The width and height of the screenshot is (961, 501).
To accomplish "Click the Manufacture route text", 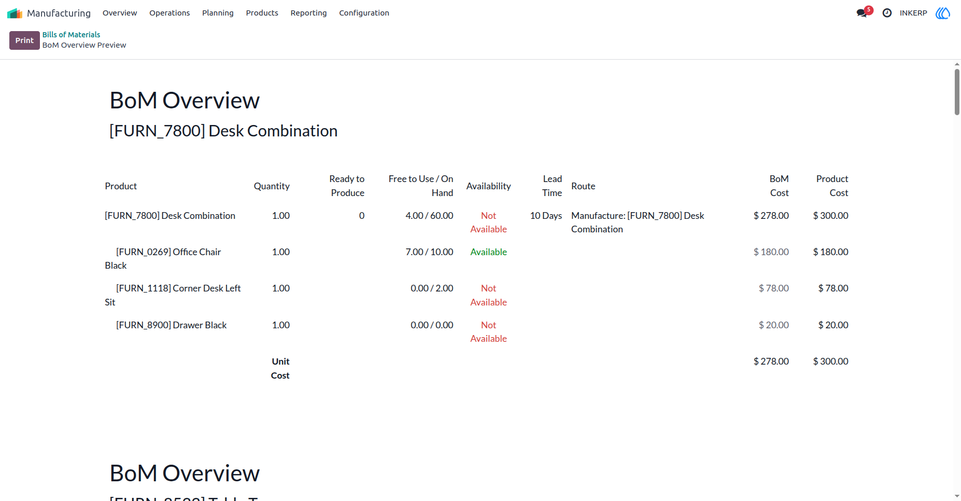I will pos(638,222).
